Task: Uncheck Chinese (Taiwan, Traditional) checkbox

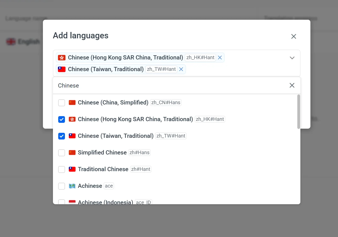Action: click(x=62, y=136)
